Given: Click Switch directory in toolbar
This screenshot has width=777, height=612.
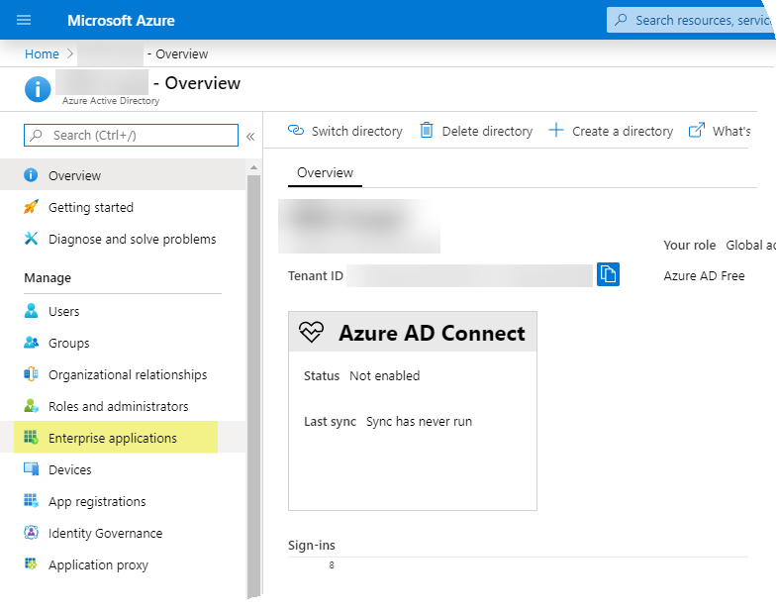Looking at the screenshot, I should click(345, 131).
